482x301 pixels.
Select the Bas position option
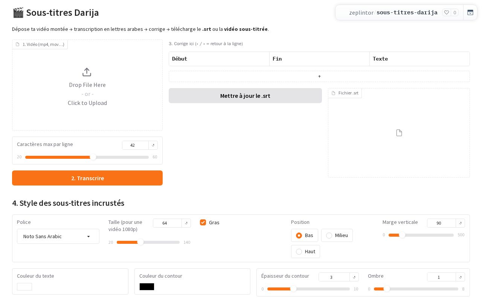(305, 235)
